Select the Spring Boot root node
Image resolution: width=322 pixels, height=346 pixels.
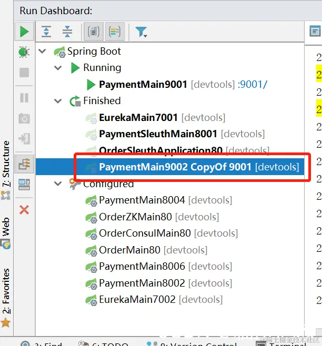coord(94,52)
